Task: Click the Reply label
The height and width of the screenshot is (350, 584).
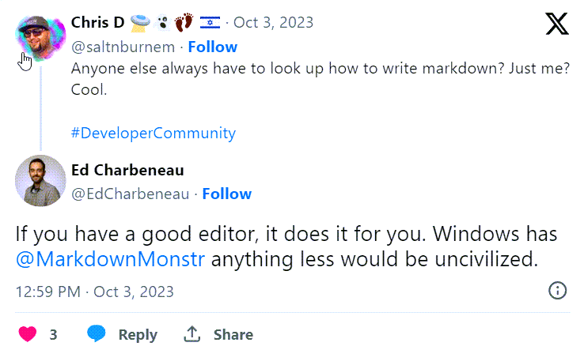Action: [138, 335]
